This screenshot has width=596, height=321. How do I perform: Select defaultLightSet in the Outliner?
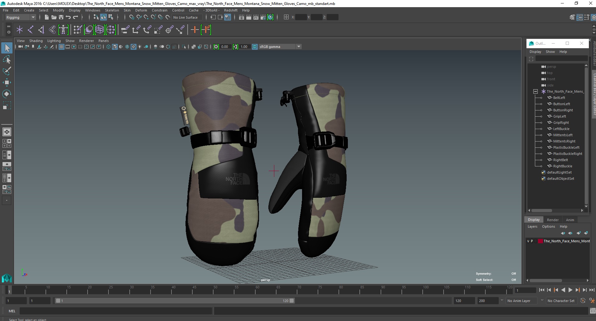559,172
